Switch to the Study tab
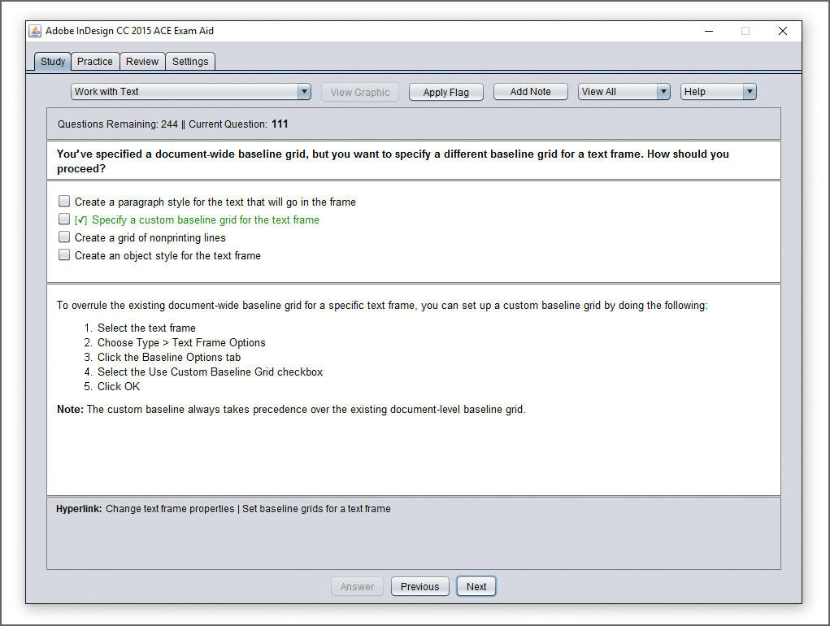 coord(52,62)
